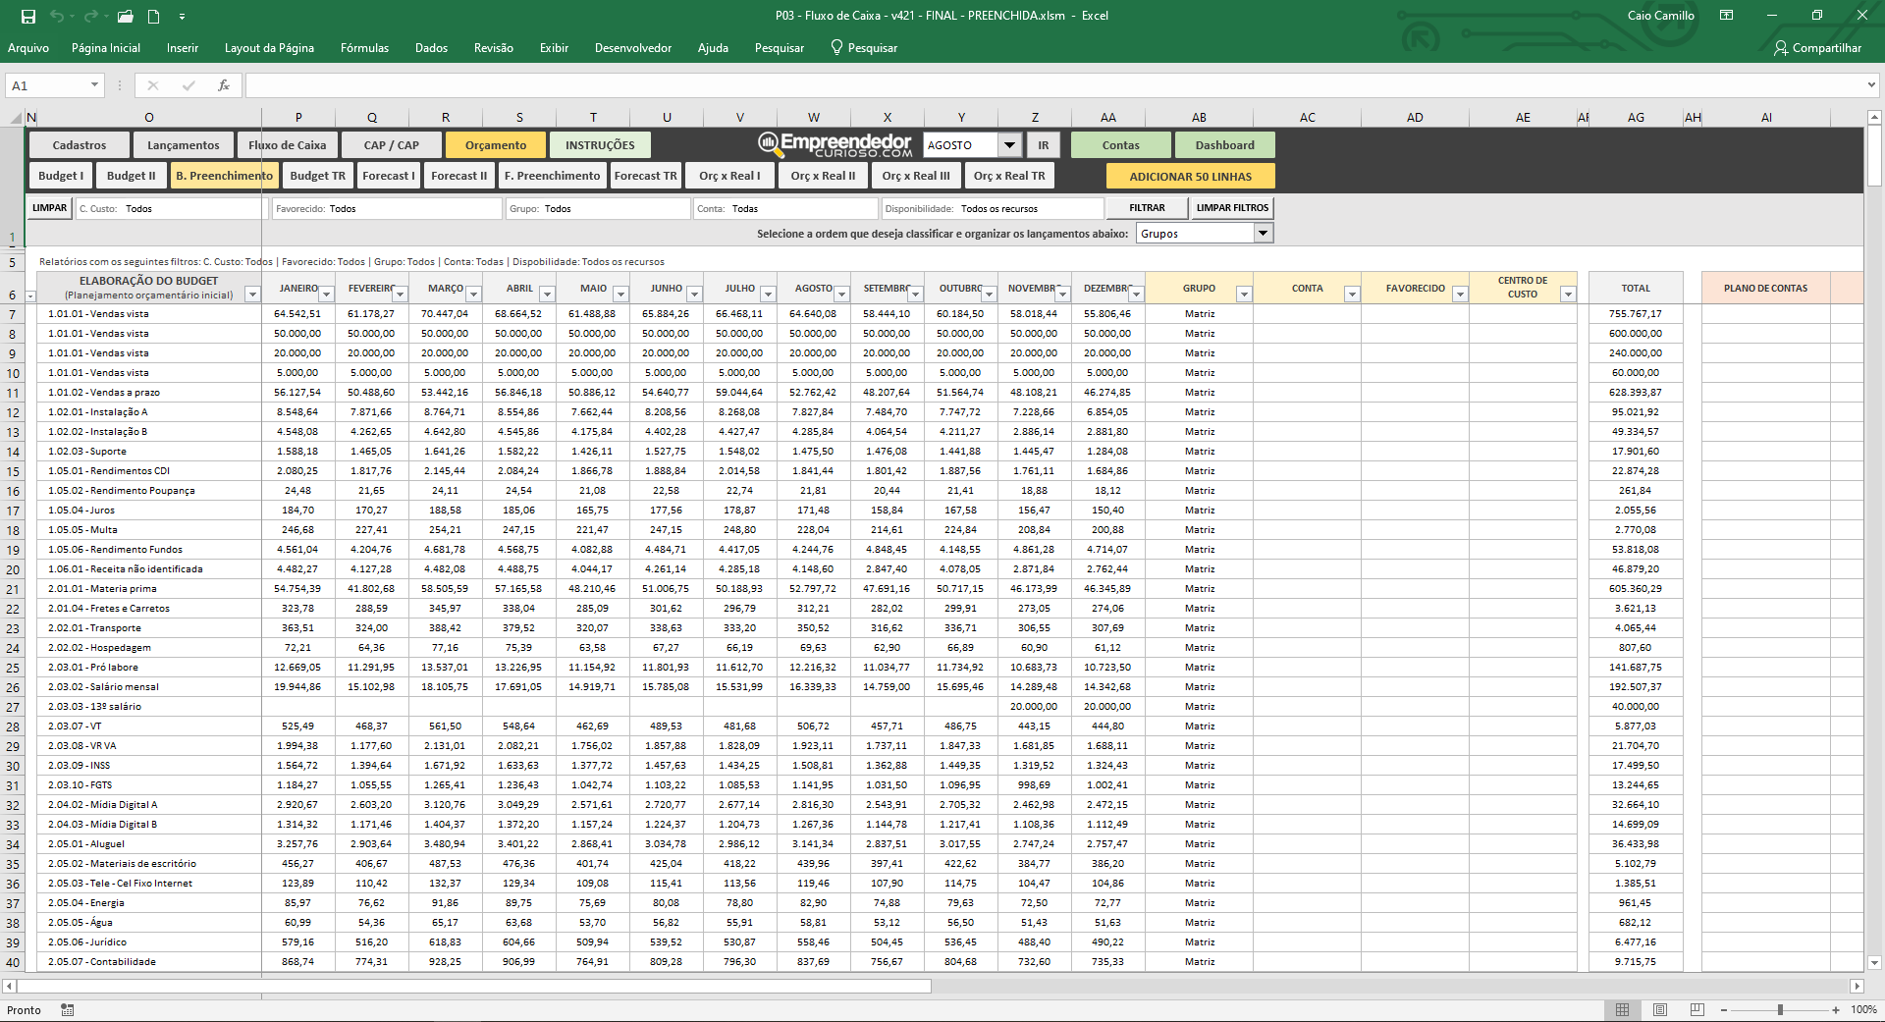The width and height of the screenshot is (1885, 1022).
Task: Click the Open folder icon in the title bar
Action: point(125,16)
